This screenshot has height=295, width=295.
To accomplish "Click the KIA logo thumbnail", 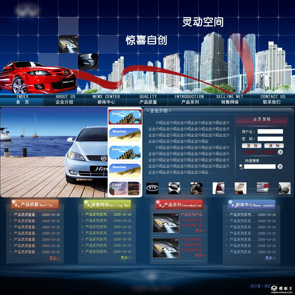I will (x=152, y=188).
